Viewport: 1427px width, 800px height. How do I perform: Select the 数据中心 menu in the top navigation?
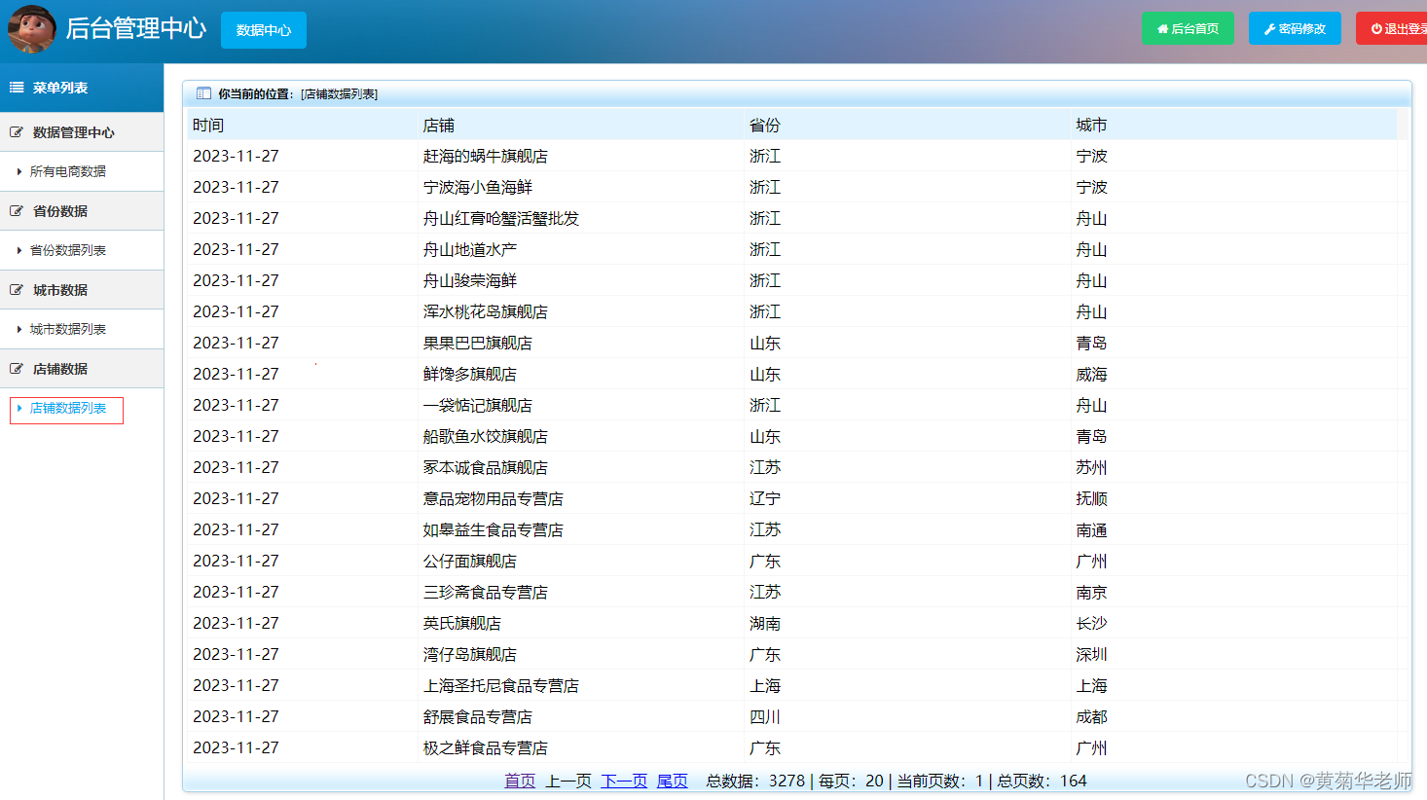[x=263, y=29]
